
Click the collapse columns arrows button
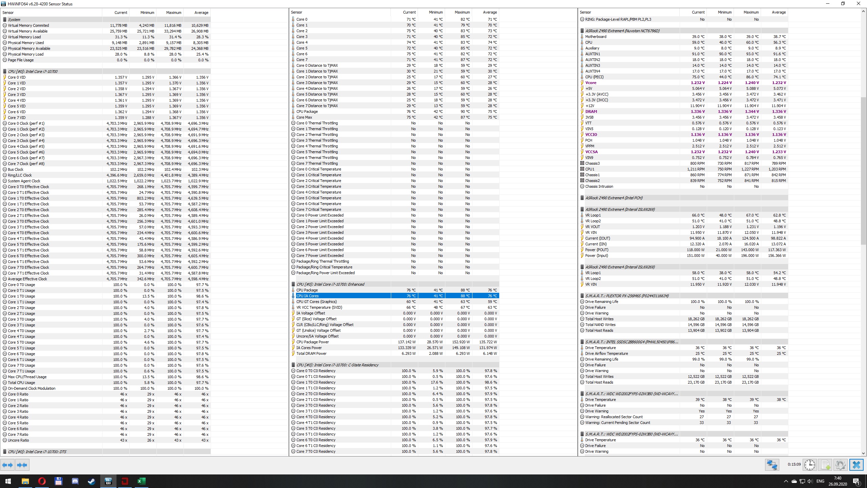tap(22, 465)
